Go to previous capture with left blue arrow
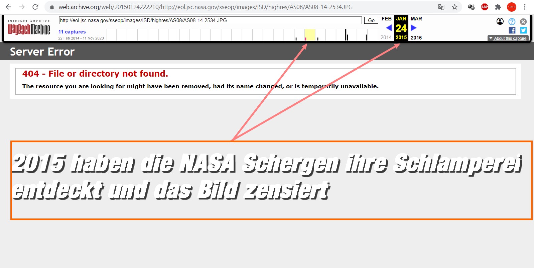Image resolution: width=534 pixels, height=268 pixels. pos(389,28)
